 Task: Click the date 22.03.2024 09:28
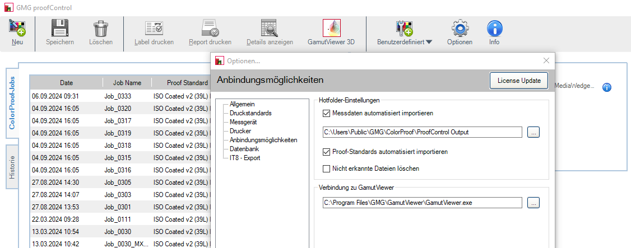tap(55, 219)
